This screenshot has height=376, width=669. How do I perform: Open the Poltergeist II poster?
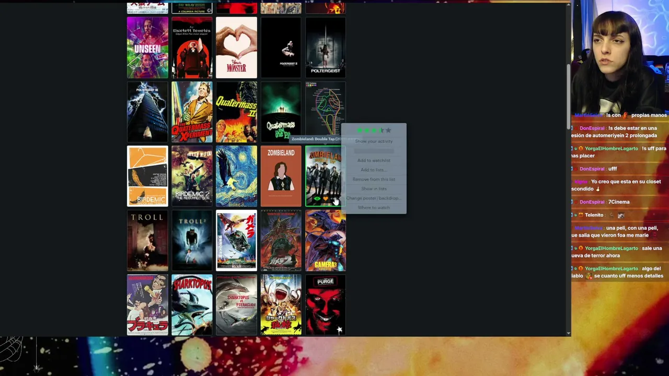pyautogui.click(x=281, y=48)
